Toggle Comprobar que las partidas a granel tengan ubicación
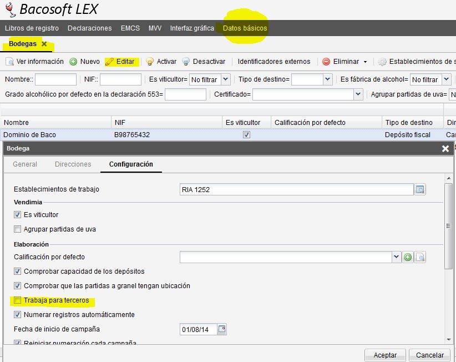Viewport: 456px width, 362px height. [x=17, y=286]
